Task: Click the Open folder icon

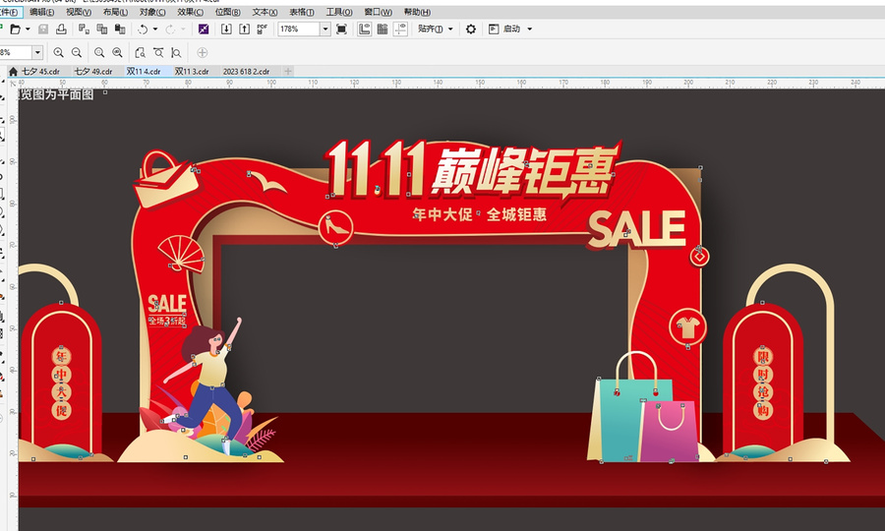Action: [x=15, y=29]
